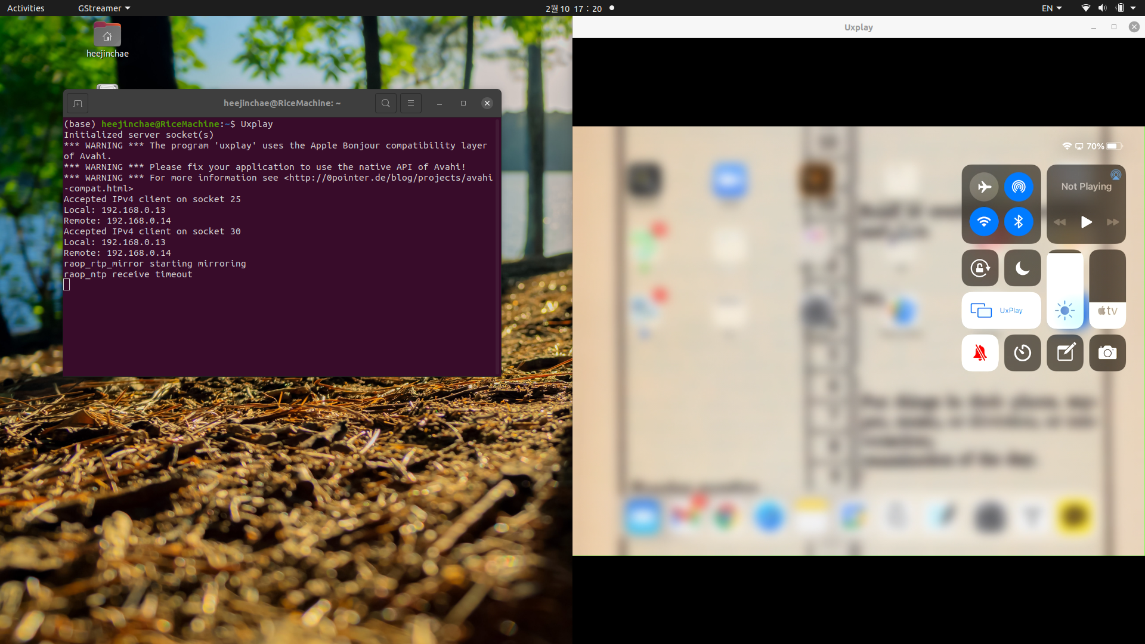Launch camera from control center
The image size is (1145, 644).
click(1107, 353)
